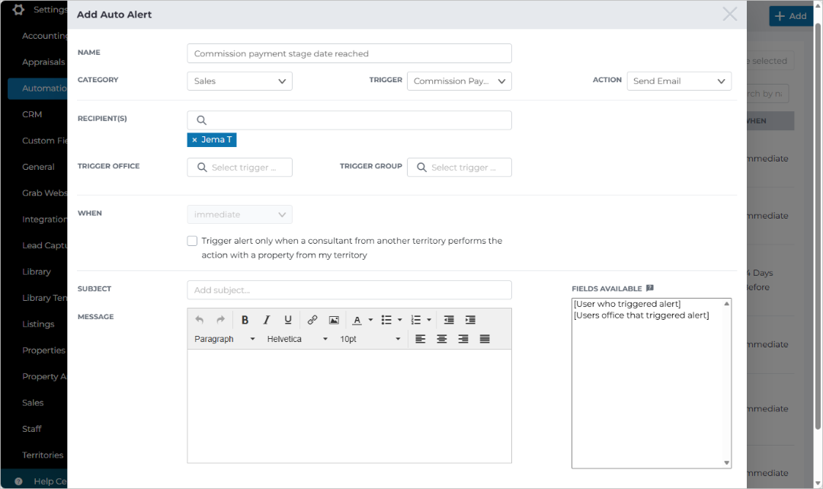The width and height of the screenshot is (823, 489).
Task: Open the Category dropdown showing Sales
Action: (x=239, y=81)
